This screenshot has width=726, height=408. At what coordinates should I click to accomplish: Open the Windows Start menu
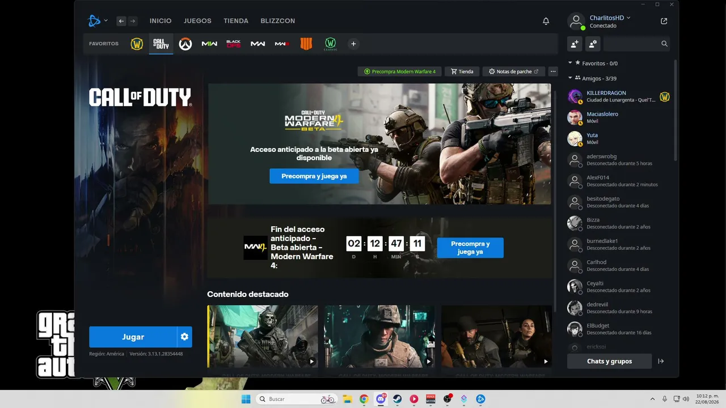tap(246, 399)
